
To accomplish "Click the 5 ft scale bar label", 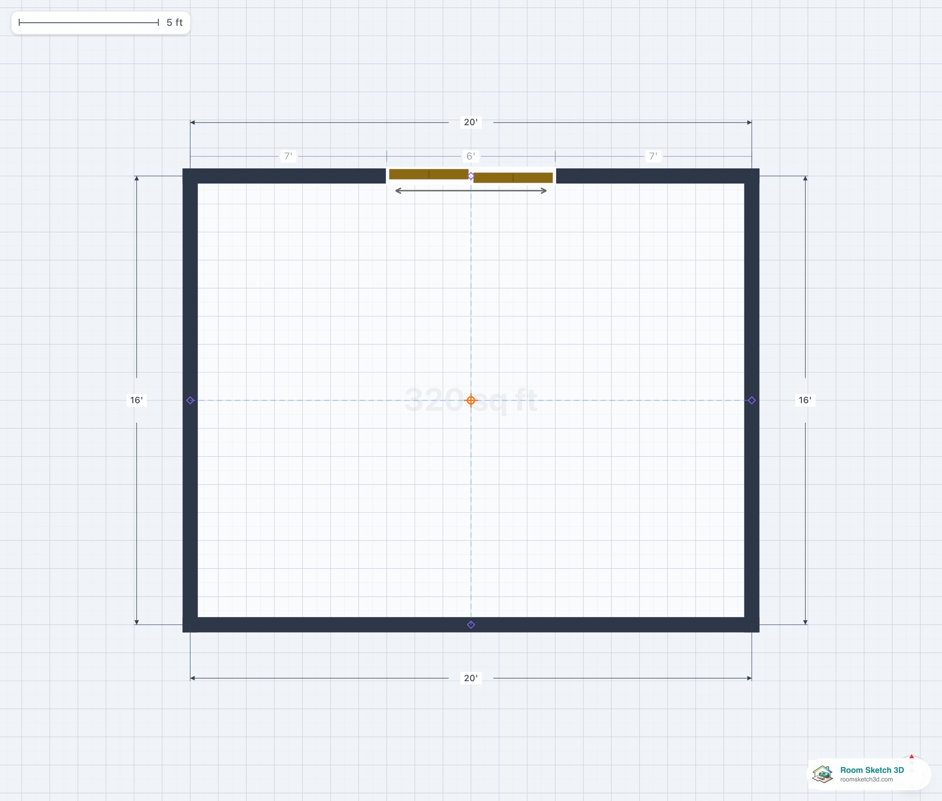I will pyautogui.click(x=174, y=22).
